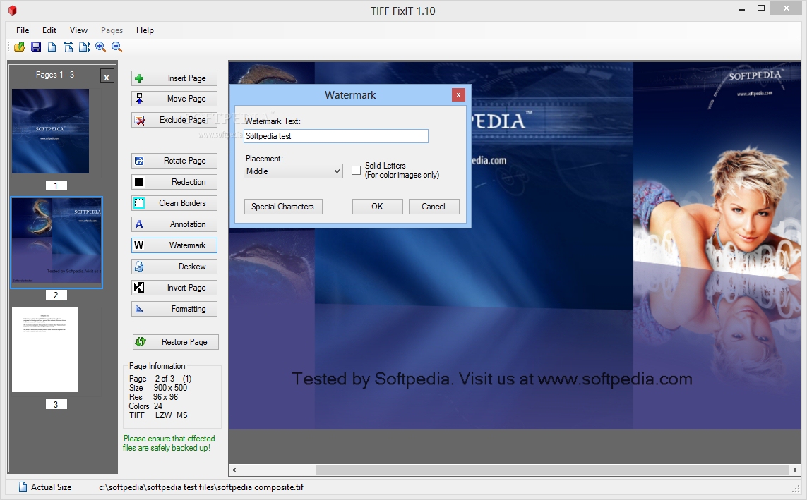Click the Fit Width toolbar icon
This screenshot has width=807, height=500.
[68, 47]
